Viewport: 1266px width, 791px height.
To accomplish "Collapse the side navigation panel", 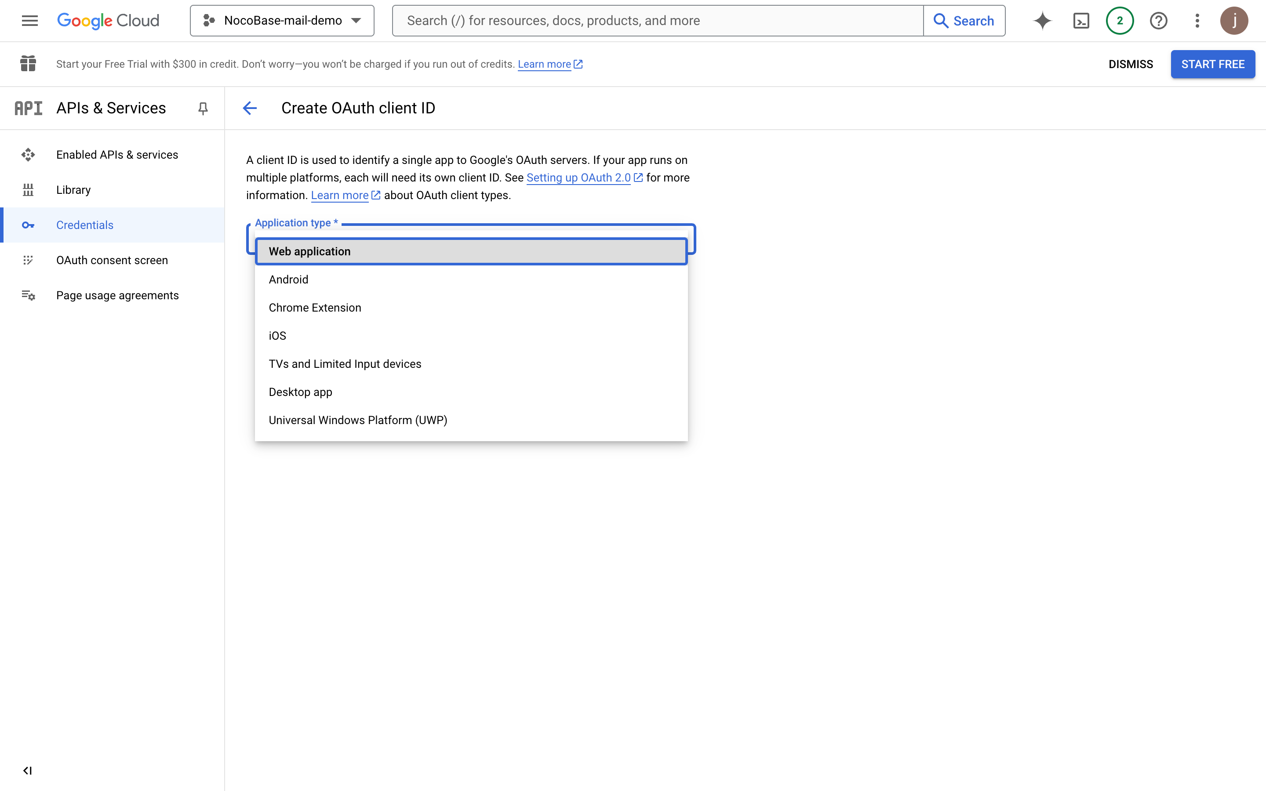I will click(x=28, y=770).
